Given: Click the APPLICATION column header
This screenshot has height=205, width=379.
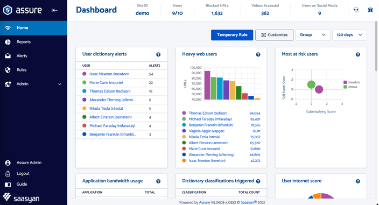Looking at the screenshot, I should pyautogui.click(x=92, y=193).
